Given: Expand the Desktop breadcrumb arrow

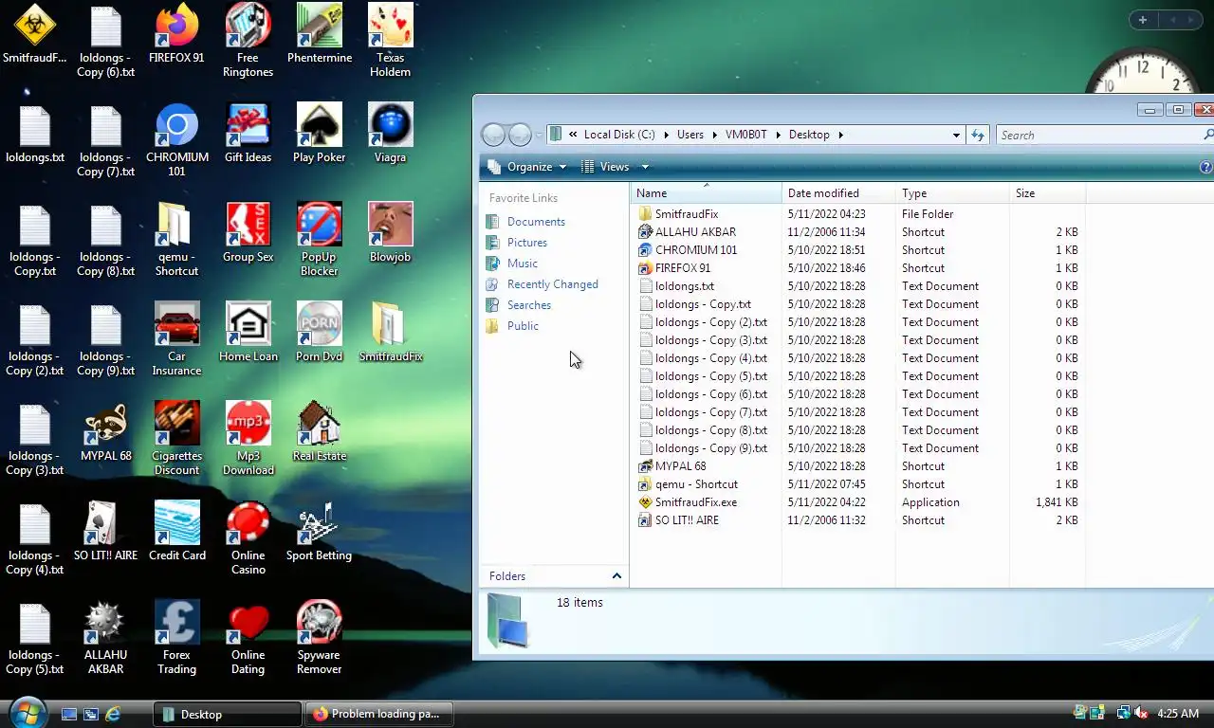Looking at the screenshot, I should [x=840, y=135].
